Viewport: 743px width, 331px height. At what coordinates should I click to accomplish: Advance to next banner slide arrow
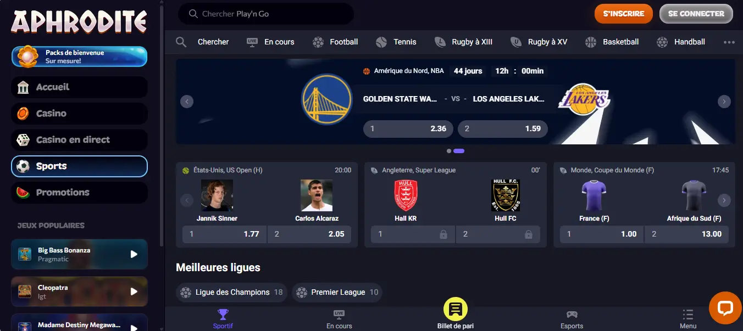tap(724, 102)
